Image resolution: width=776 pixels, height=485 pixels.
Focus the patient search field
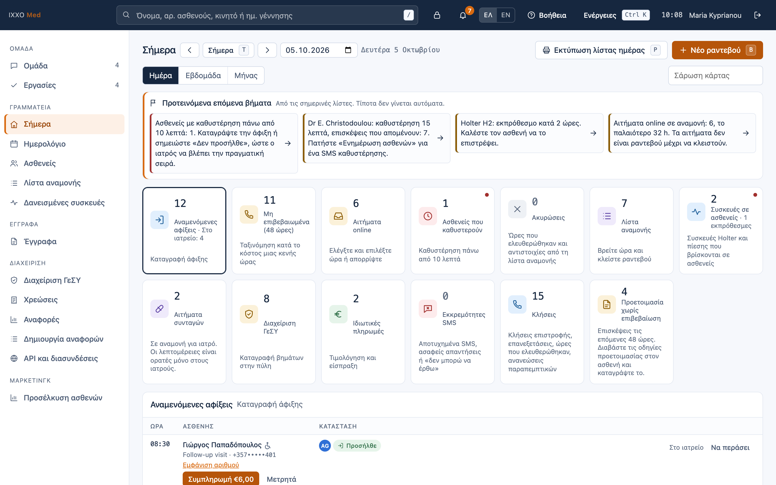[267, 15]
